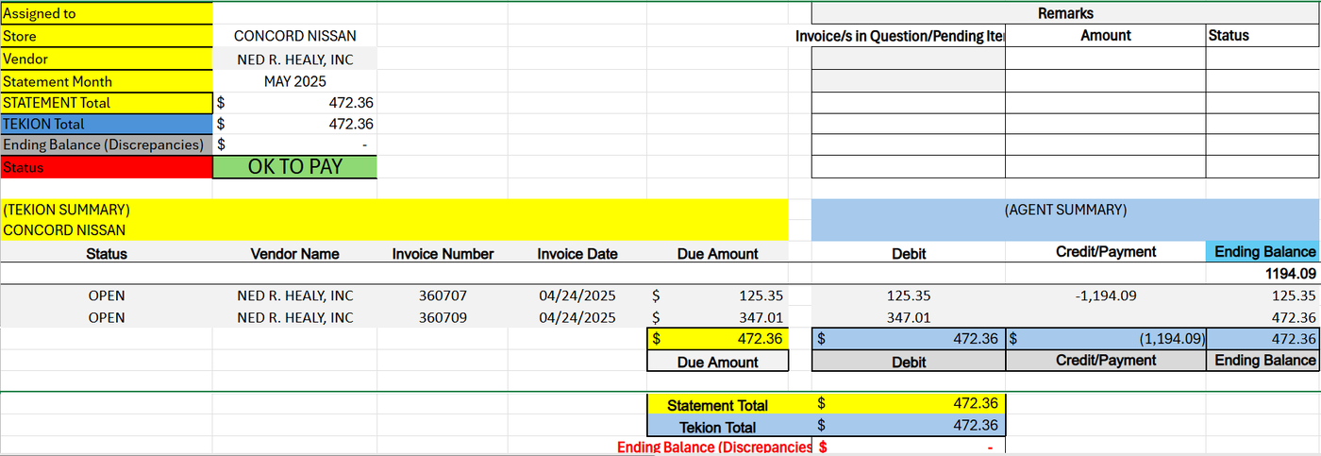This screenshot has width=1321, height=456.
Task: Select the OPEN status for invoice 360707
Action: coord(107,296)
